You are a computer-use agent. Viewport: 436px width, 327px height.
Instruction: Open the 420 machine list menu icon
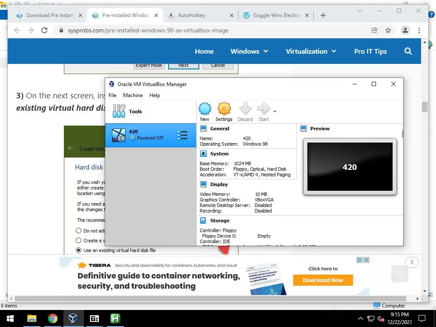pyautogui.click(x=182, y=135)
